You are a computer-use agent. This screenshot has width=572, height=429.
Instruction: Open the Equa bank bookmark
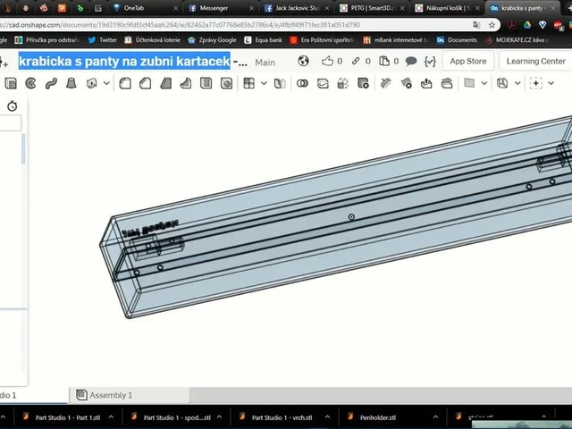click(263, 40)
